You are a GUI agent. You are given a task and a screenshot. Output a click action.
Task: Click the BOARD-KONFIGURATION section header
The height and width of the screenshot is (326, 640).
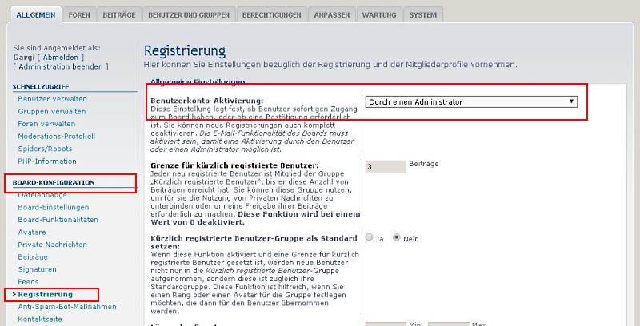pos(54,182)
